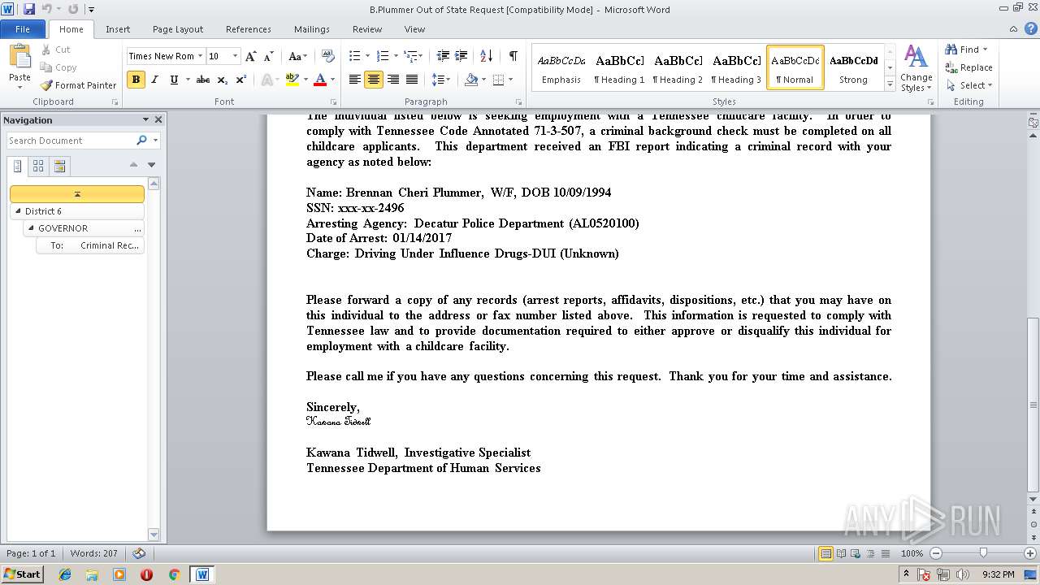Select Center alignment

click(374, 80)
